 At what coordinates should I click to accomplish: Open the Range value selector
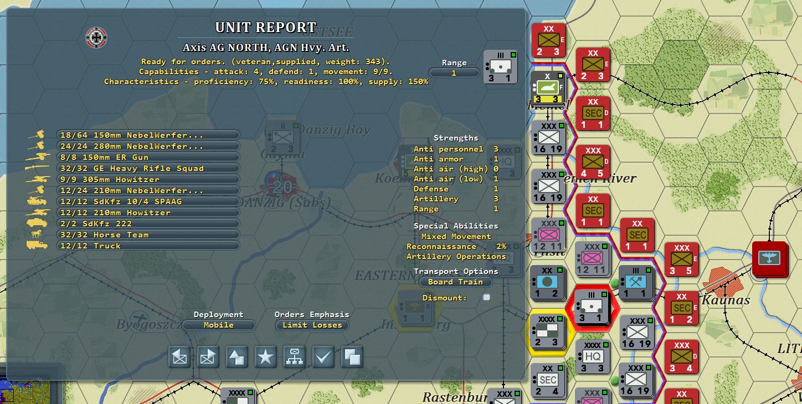[x=454, y=73]
